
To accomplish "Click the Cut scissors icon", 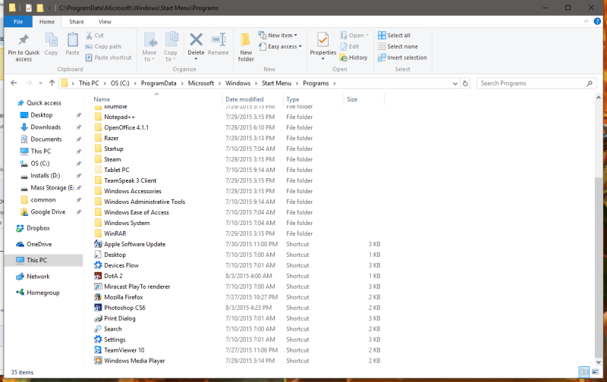I will pyautogui.click(x=89, y=35).
